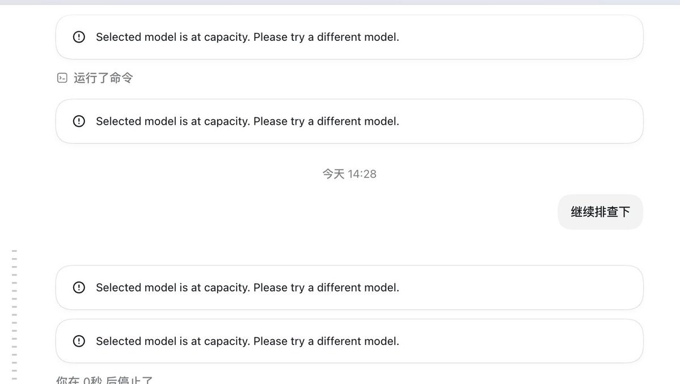Viewport: 680px width, 384px height.
Task: Click the gray window title strip at the top
Action: click(x=340, y=2)
